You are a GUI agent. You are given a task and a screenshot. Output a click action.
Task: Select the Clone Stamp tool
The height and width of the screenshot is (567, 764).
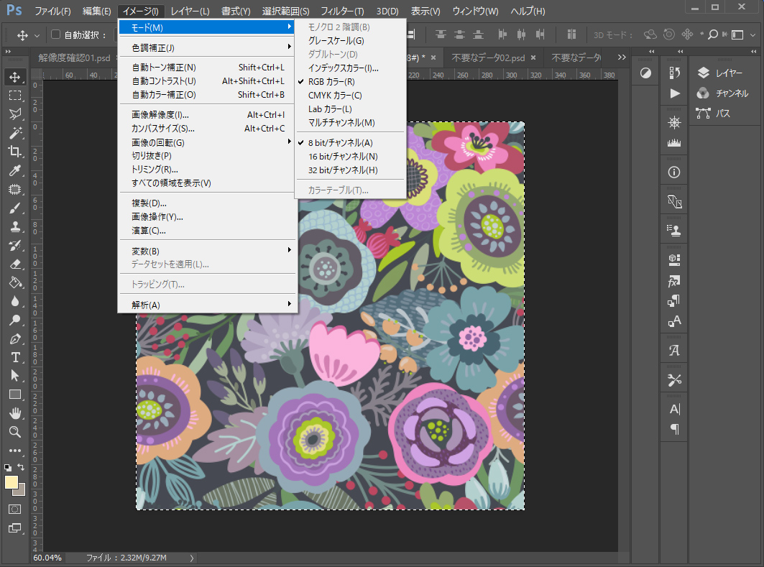[x=15, y=226]
